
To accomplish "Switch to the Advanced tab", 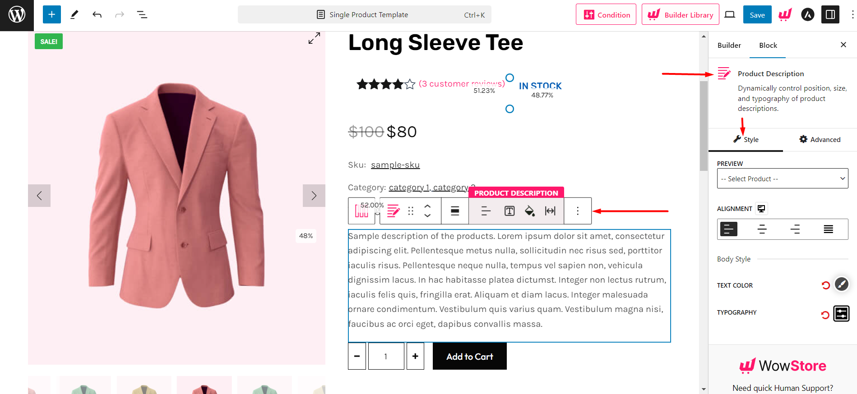I will 819,139.
